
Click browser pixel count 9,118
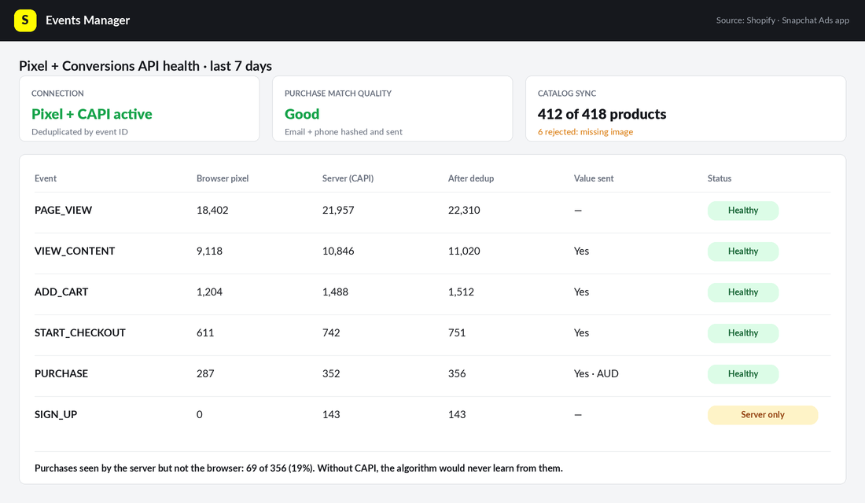tap(210, 251)
